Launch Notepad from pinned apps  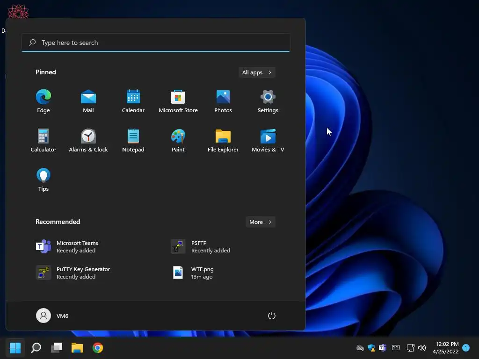[133, 141]
